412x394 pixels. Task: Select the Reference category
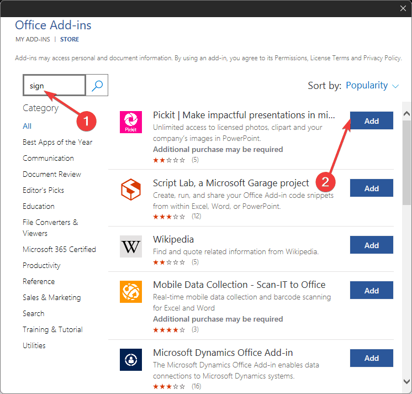[x=39, y=281]
